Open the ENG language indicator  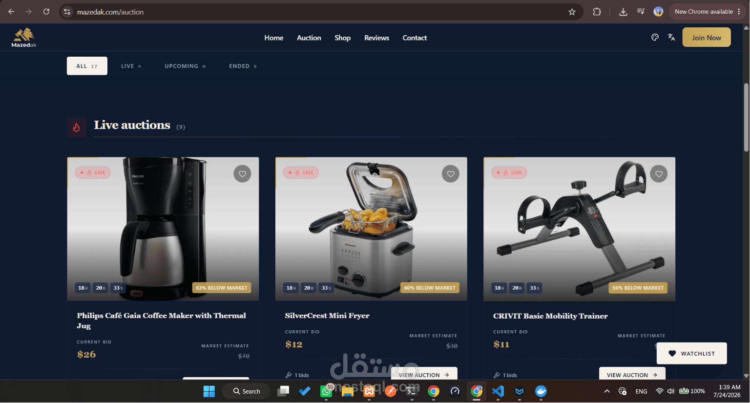(641, 391)
